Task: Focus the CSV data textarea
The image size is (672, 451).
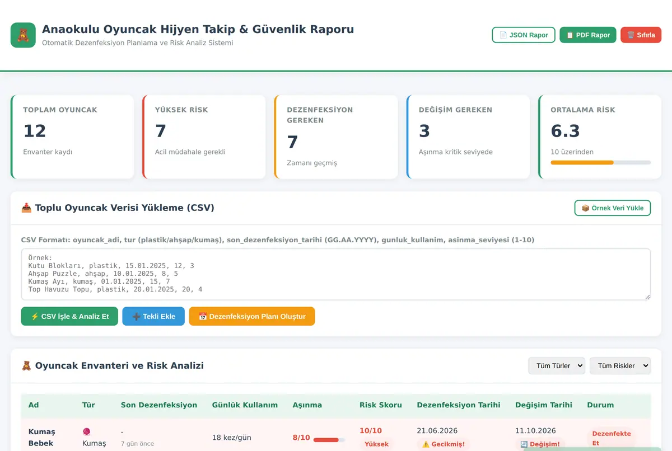Action: point(336,274)
